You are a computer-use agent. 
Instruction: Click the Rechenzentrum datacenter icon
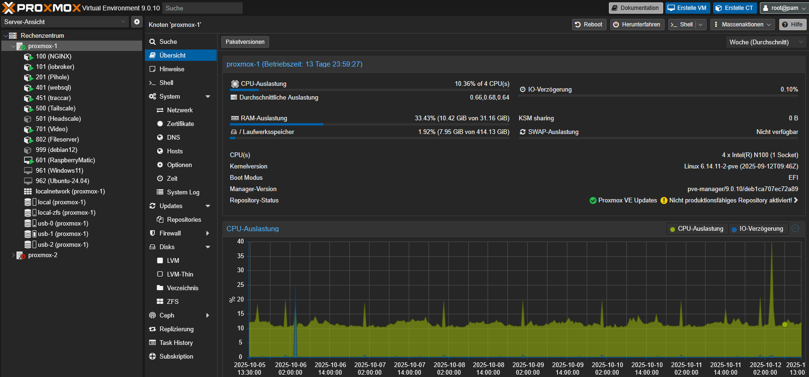13,36
